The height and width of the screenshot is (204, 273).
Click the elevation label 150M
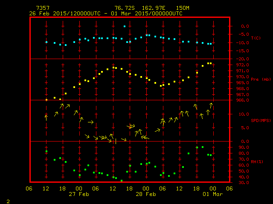pos(183,8)
